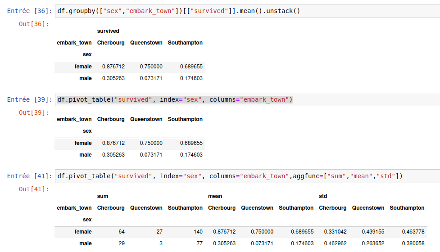Click the male row label in Out[39] table
Viewport: 440px width, 252px height.
click(85, 155)
